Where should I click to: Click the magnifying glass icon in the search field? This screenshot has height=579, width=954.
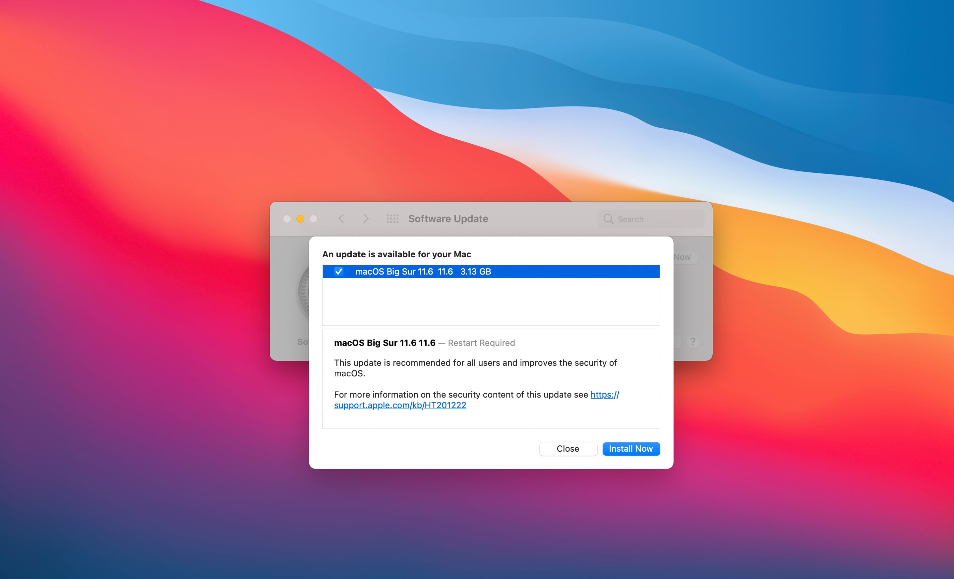click(x=609, y=219)
